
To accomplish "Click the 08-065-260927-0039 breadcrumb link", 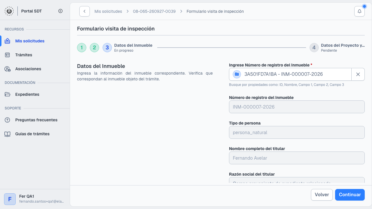I will click(154, 11).
